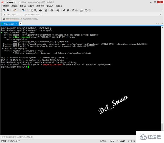Click the lock icon in the address bar
The width and height of the screenshot is (164, 143).
(4, 14)
